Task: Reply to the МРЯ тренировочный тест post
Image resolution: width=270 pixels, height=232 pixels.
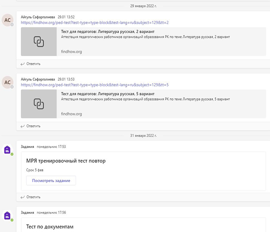Action: pyautogui.click(x=30, y=197)
